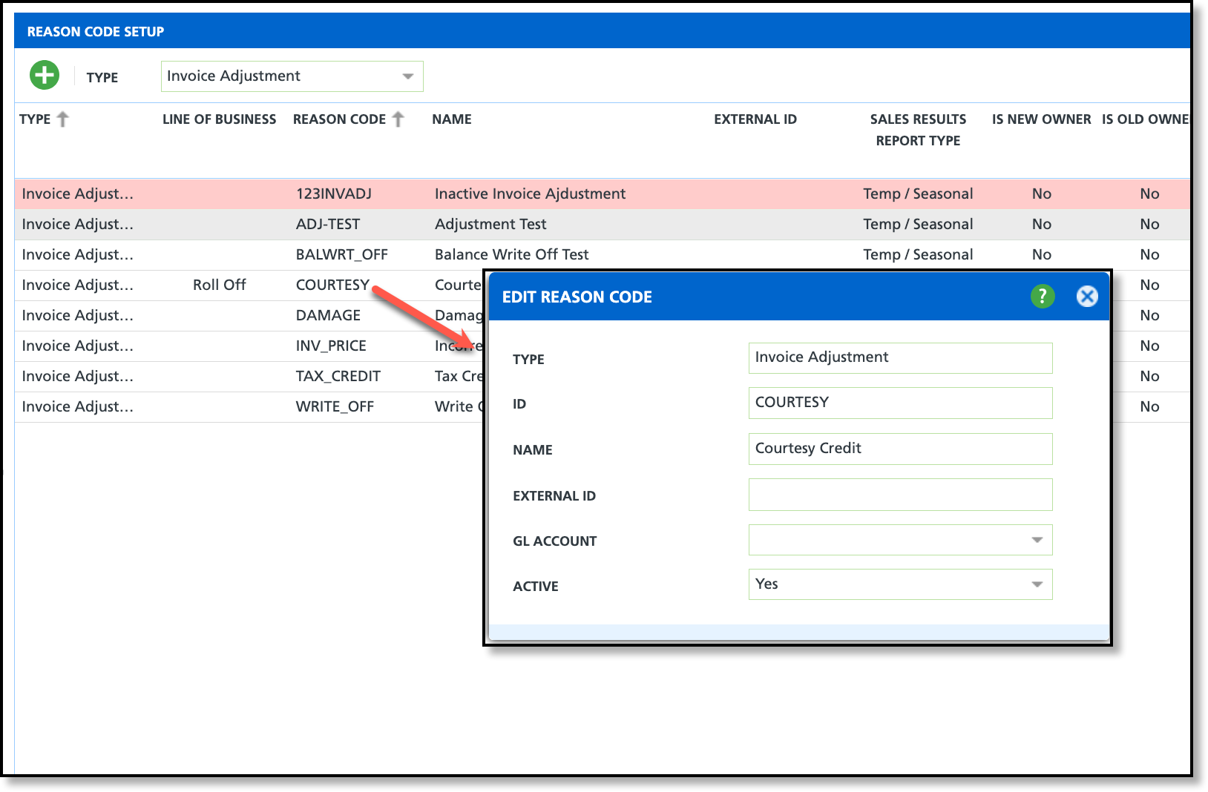Open the ACTIVE dropdown set to Yes
The width and height of the screenshot is (1208, 792).
pos(1037,584)
